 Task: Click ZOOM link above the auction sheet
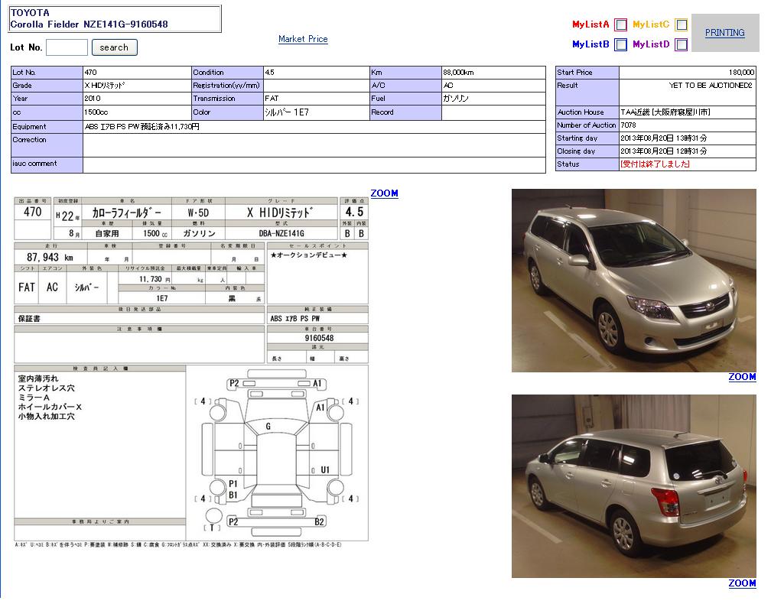coord(384,193)
